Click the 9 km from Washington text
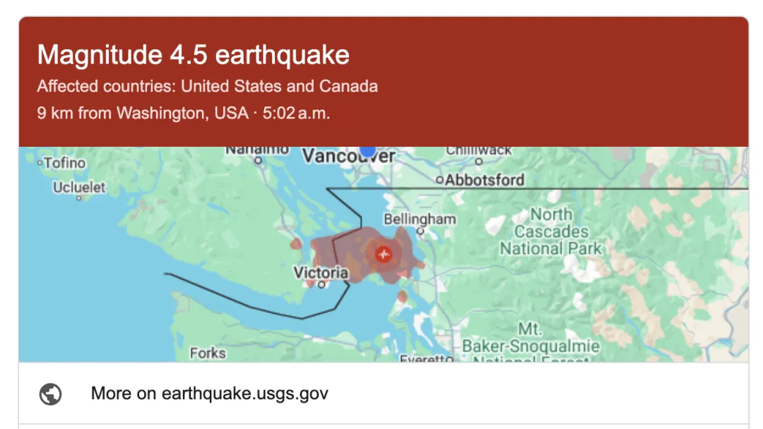Viewport: 763px width, 429px height. 143,113
